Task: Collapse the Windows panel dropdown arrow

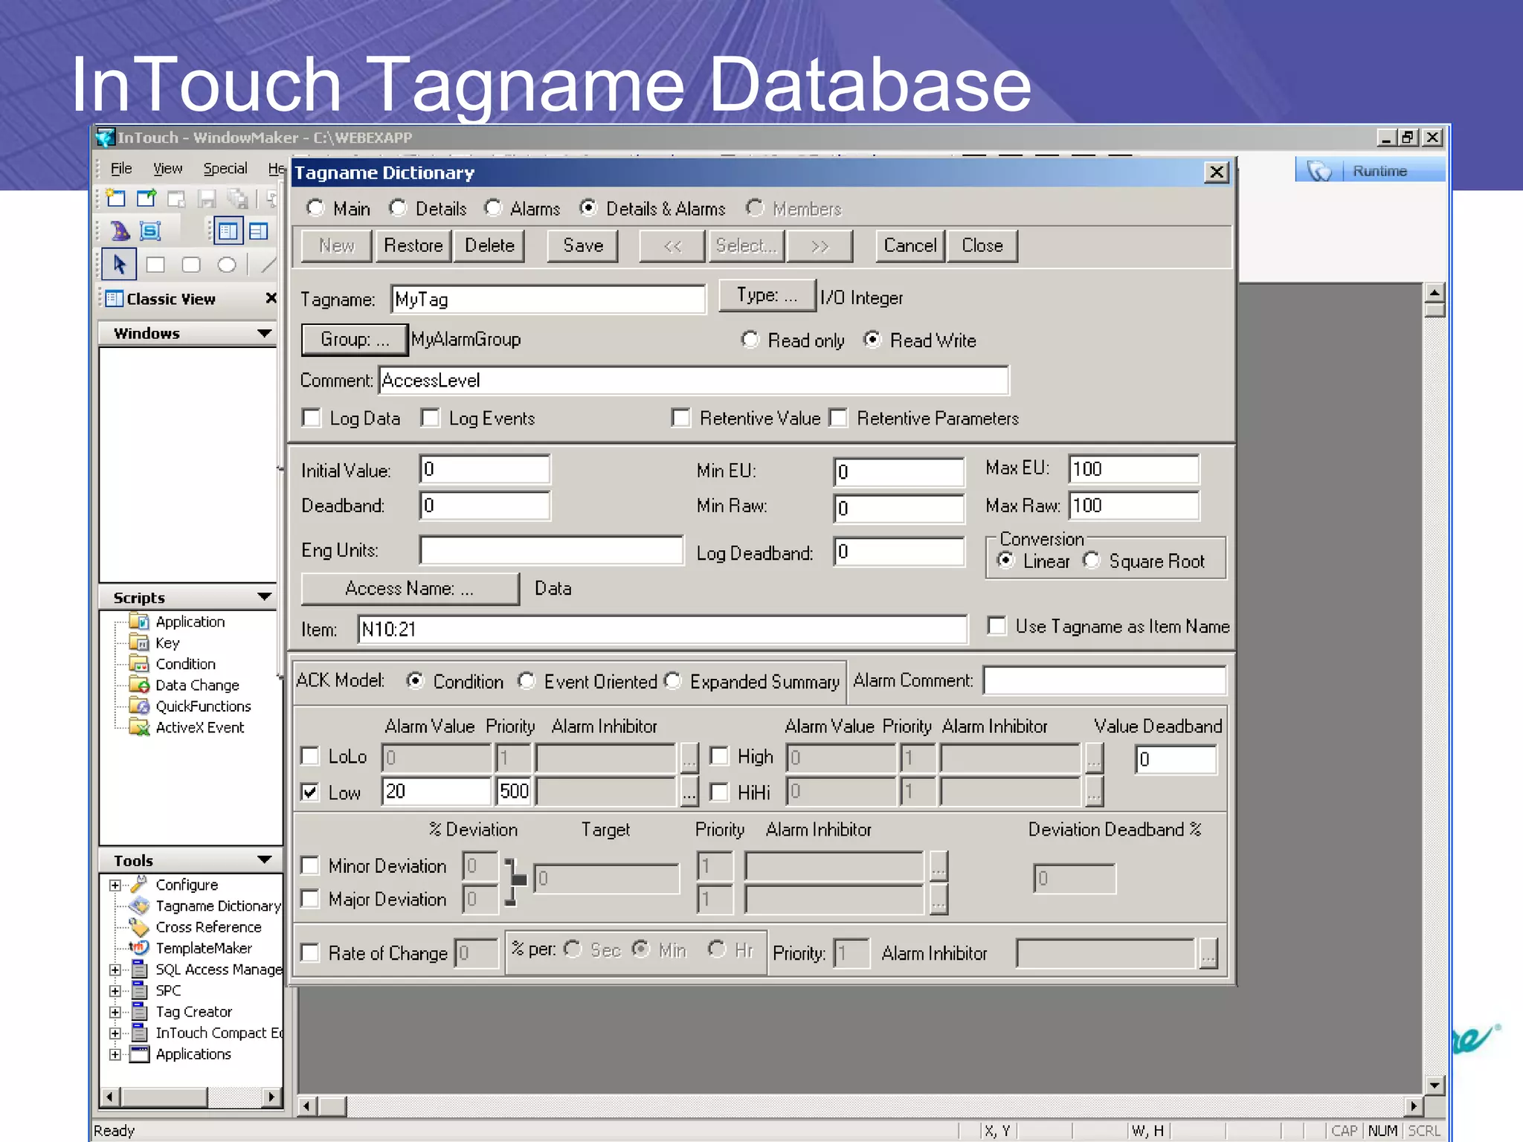Action: pyautogui.click(x=264, y=333)
